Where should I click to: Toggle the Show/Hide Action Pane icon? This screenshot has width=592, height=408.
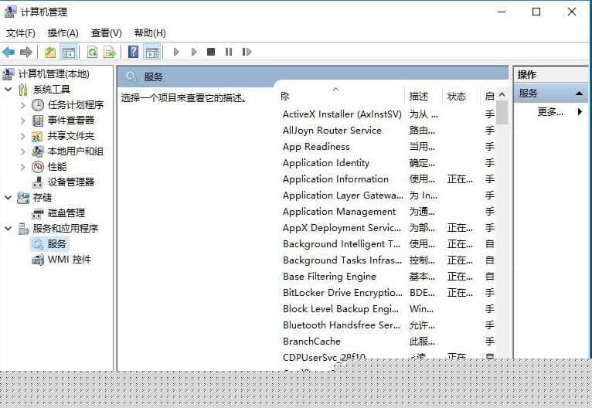[152, 52]
